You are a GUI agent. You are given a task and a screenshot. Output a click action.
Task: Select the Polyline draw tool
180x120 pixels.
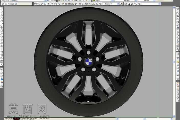2,15
